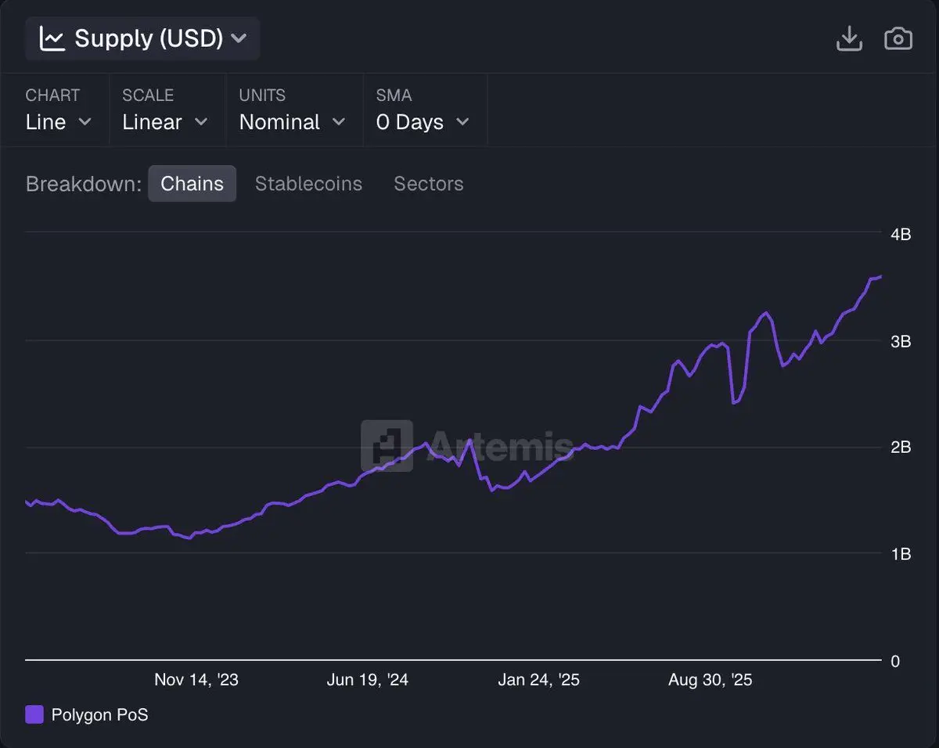939x748 pixels.
Task: Click the 4B y-axis label
Action: [901, 234]
